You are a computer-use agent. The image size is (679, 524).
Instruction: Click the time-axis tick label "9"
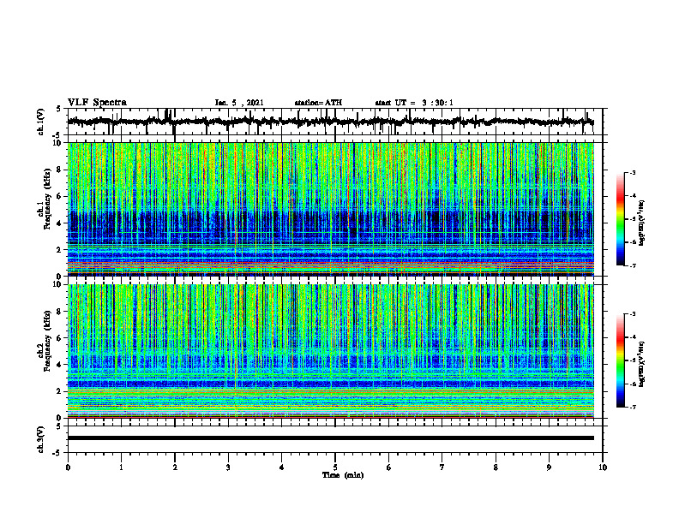click(x=549, y=467)
